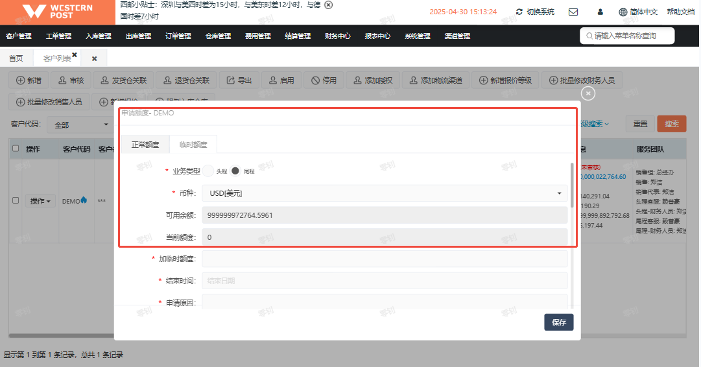Viewport: 701px width, 367px height.
Task: Open 入库管理 menu
Action: (99, 36)
